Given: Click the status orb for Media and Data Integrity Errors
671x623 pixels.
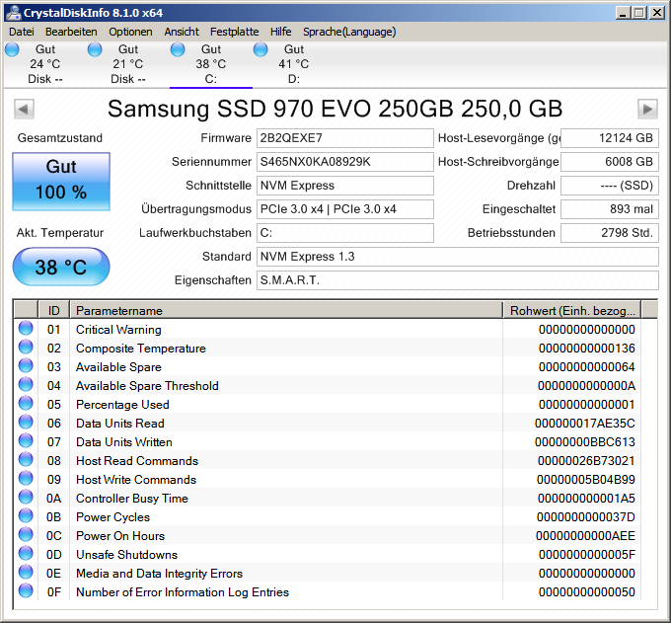Looking at the screenshot, I should pyautogui.click(x=26, y=573).
